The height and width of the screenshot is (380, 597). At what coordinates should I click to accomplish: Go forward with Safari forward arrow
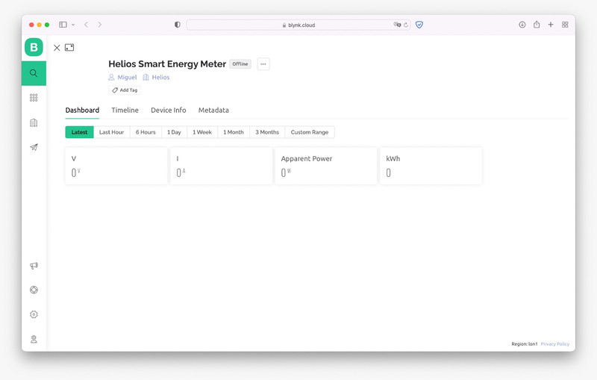tap(100, 25)
